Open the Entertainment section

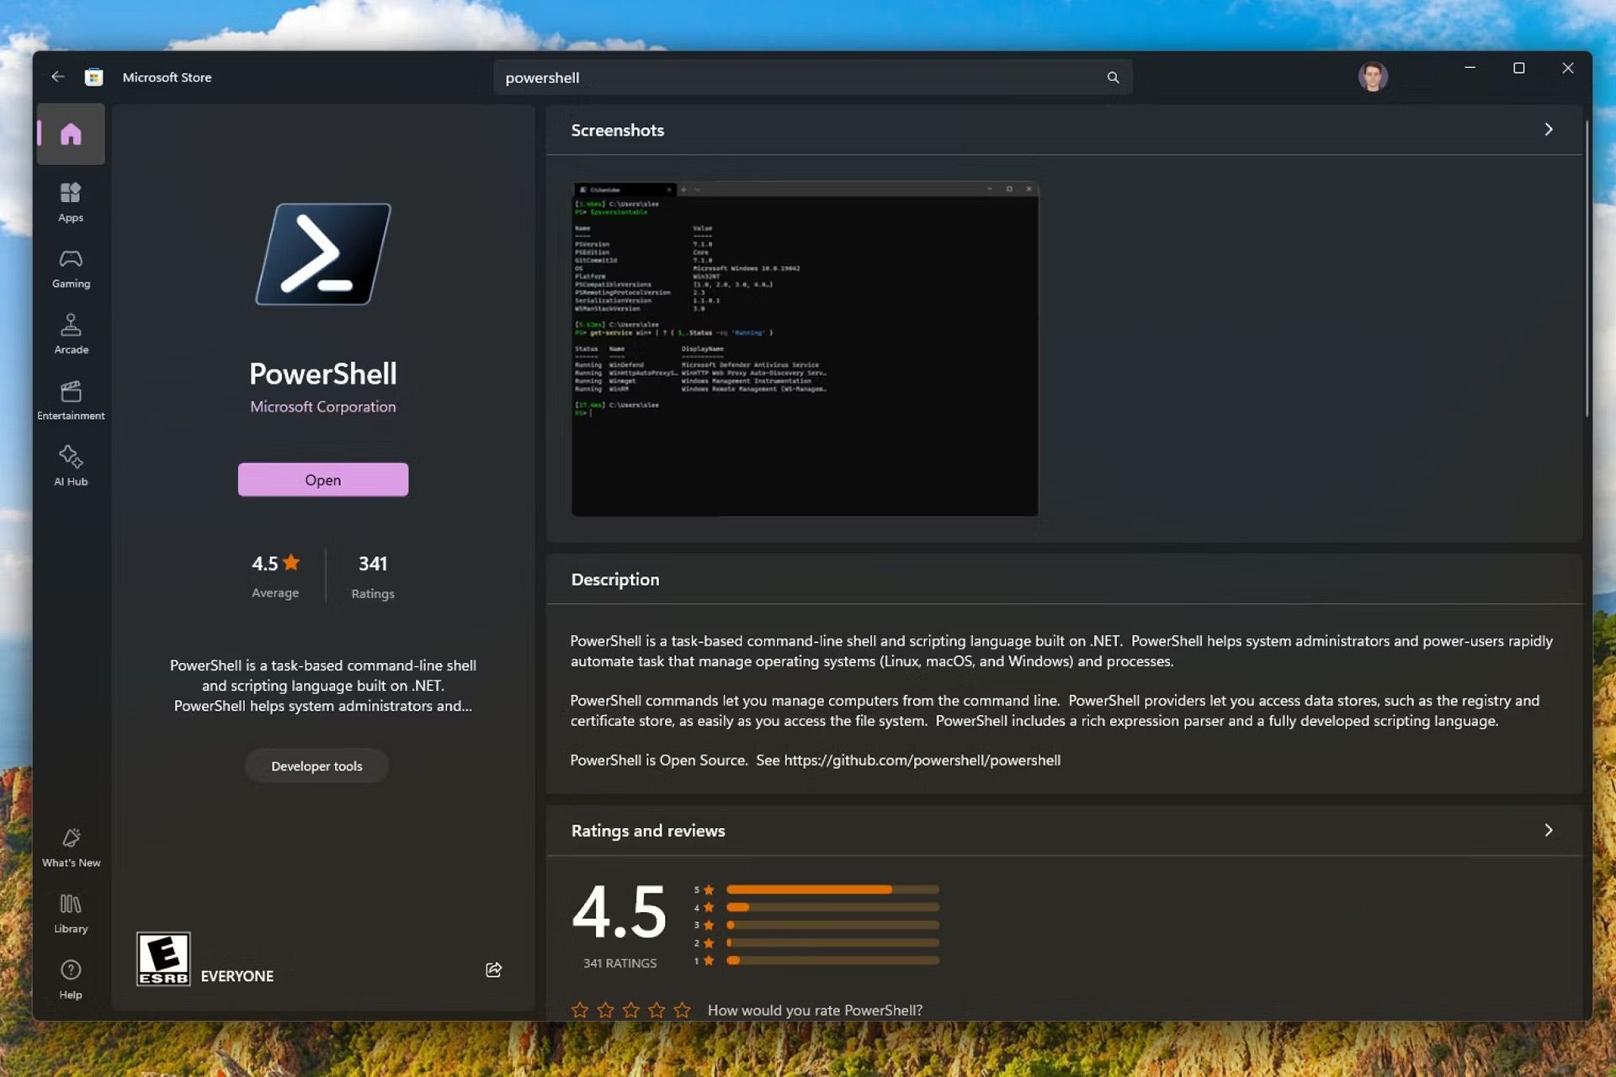click(71, 401)
